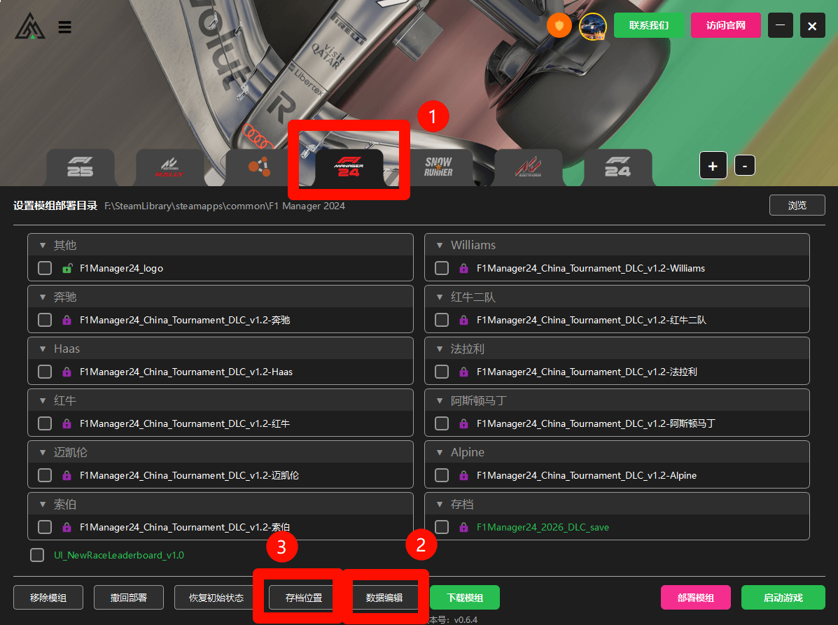Click purple lock icon of 2026_DLC_save
The image size is (838, 625).
(464, 527)
